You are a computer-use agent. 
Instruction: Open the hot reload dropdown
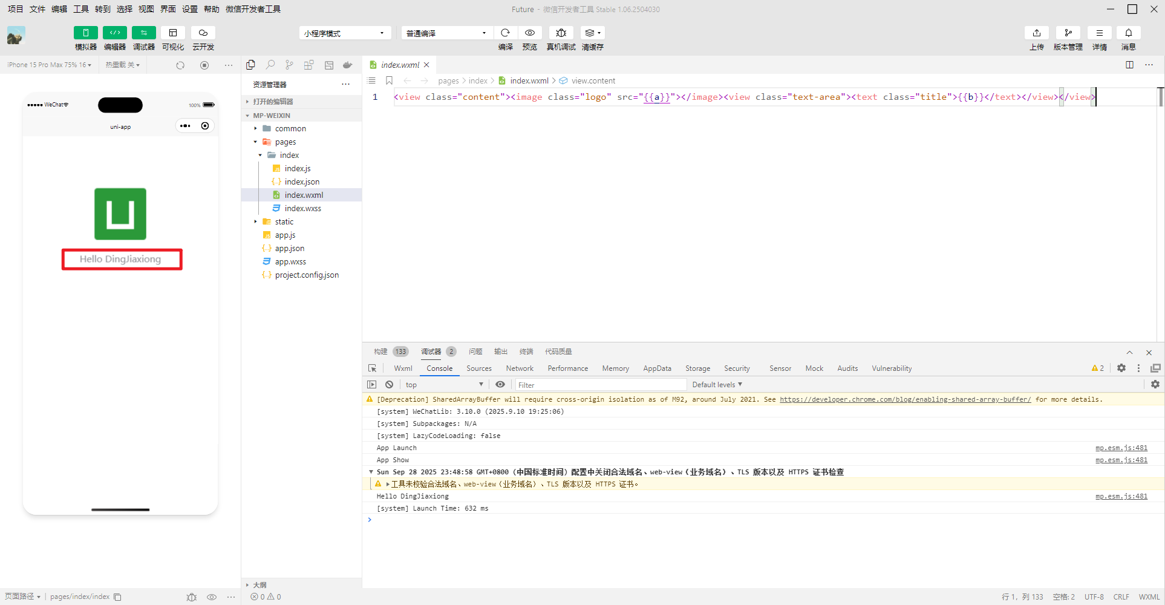[x=123, y=65]
